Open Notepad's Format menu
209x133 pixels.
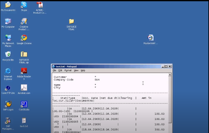(68, 71)
